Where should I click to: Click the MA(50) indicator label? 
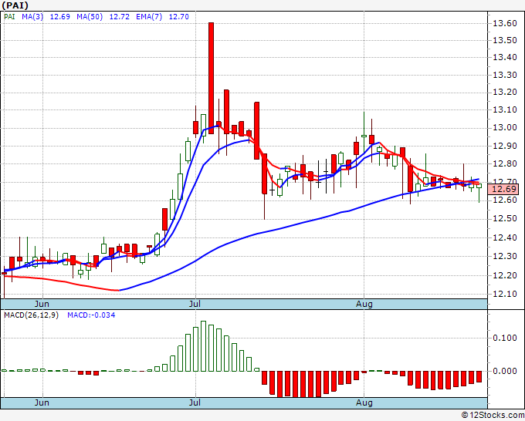[90, 17]
